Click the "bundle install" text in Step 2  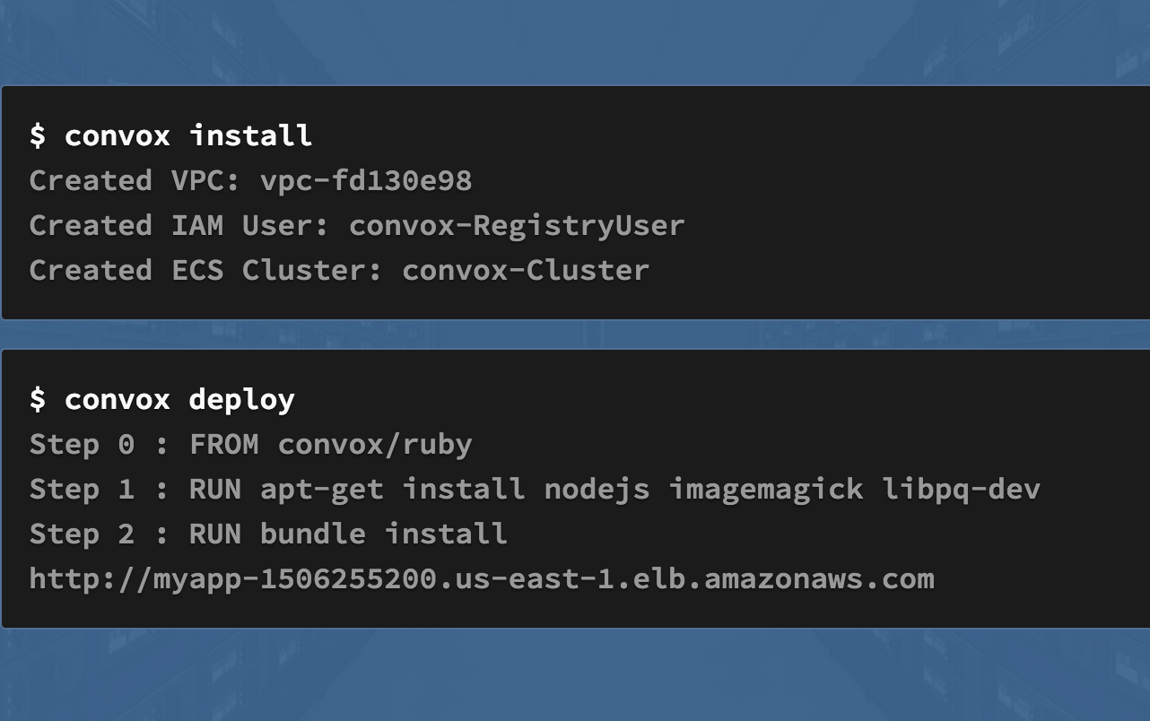pyautogui.click(x=384, y=534)
